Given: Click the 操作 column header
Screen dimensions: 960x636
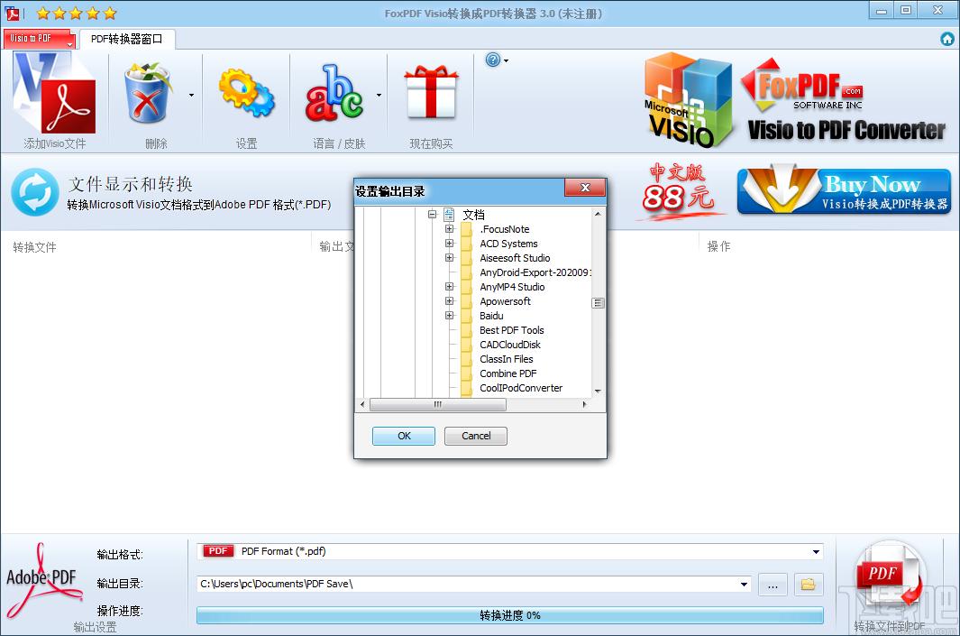Looking at the screenshot, I should 718,246.
